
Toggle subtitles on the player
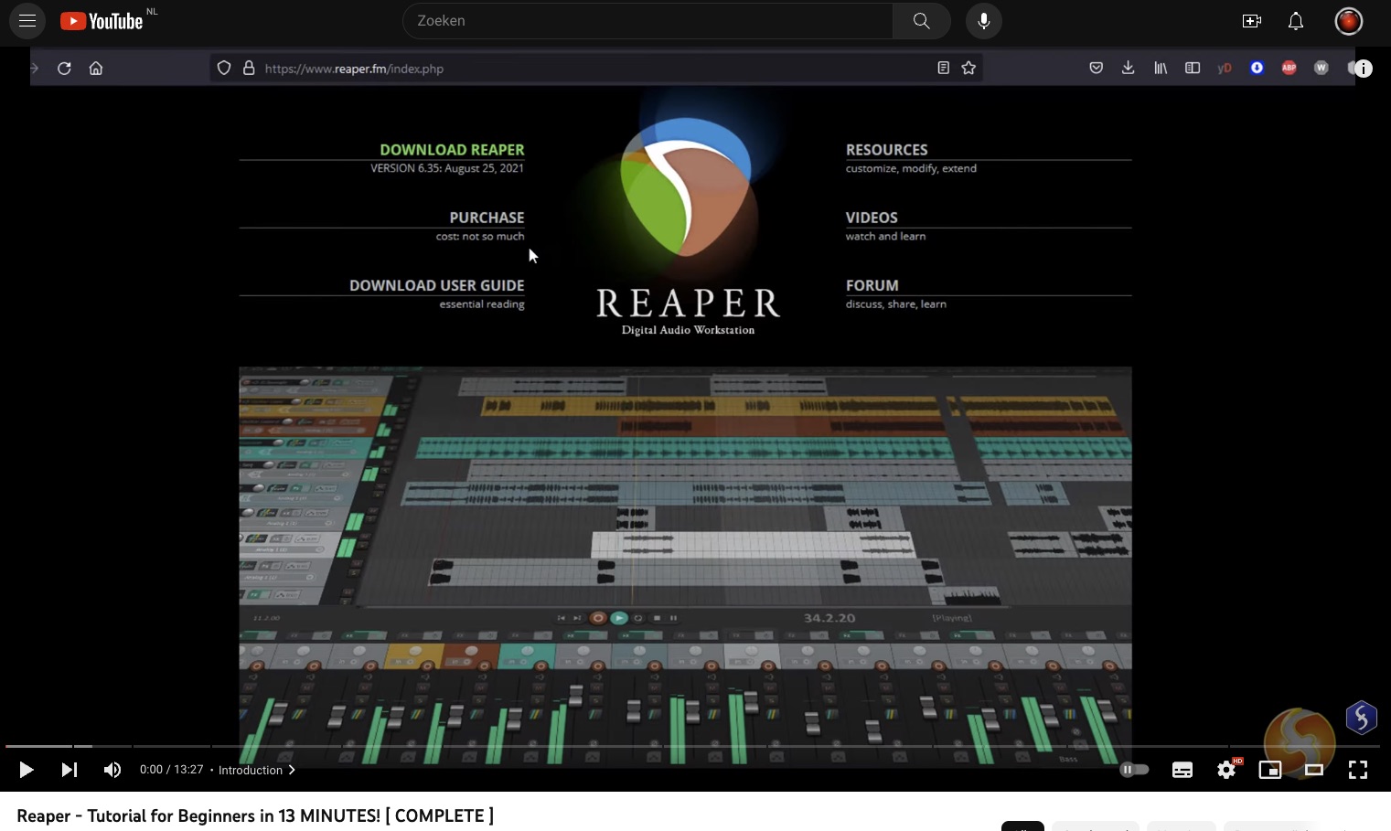pos(1182,770)
